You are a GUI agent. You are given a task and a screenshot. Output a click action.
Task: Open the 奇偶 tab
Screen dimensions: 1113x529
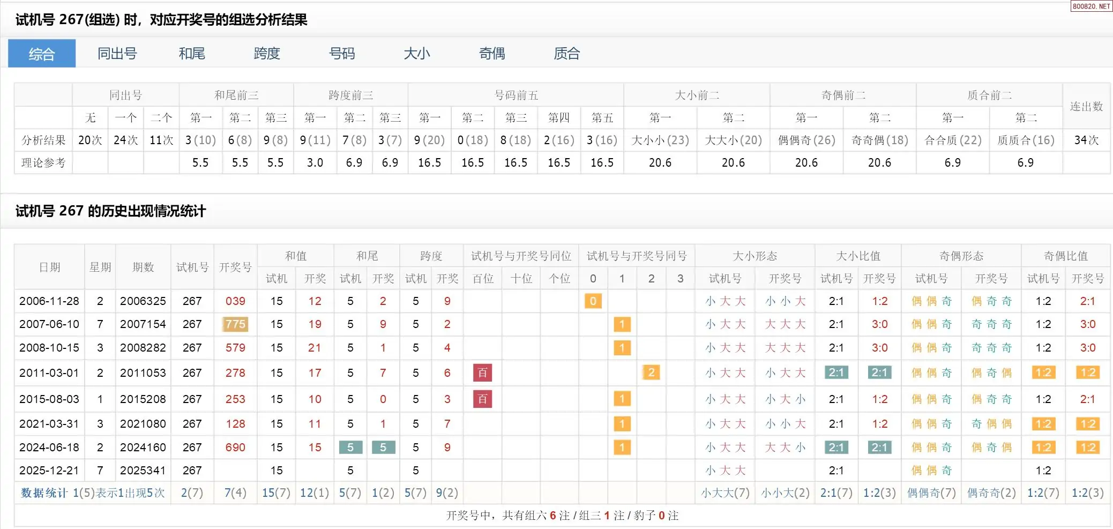pyautogui.click(x=492, y=54)
